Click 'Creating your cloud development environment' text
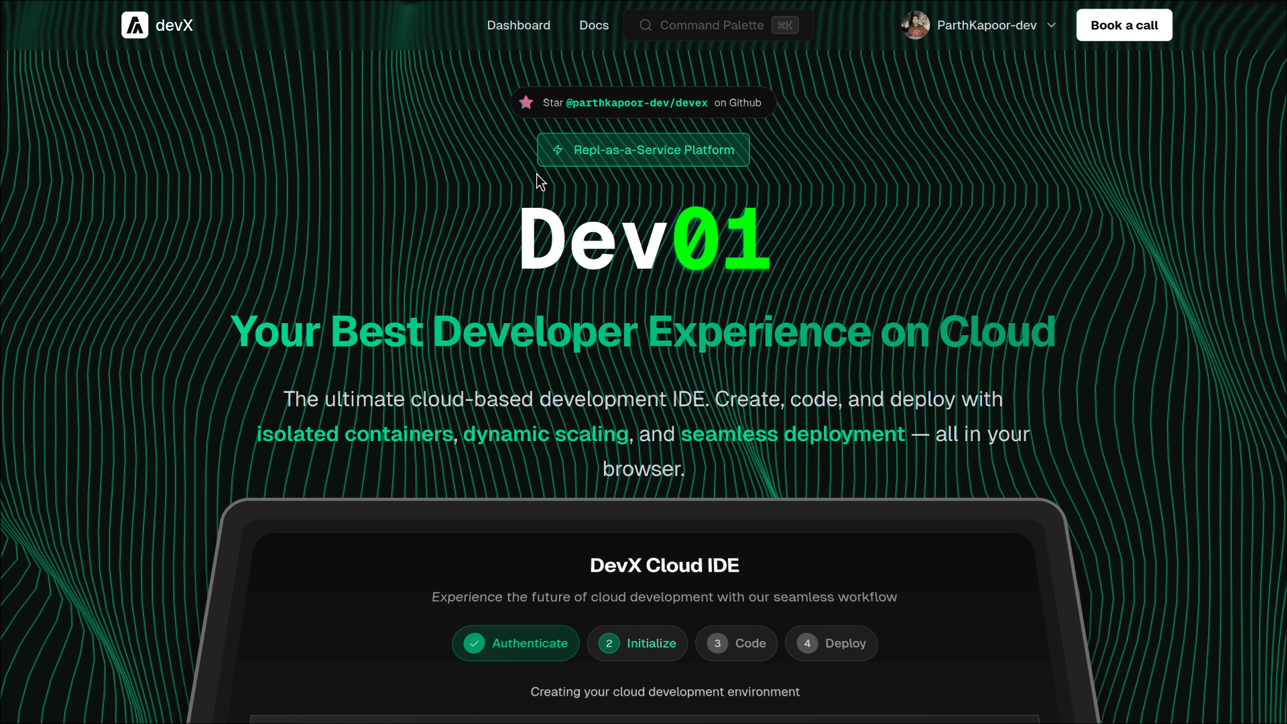This screenshot has height=724, width=1287. coord(665,692)
